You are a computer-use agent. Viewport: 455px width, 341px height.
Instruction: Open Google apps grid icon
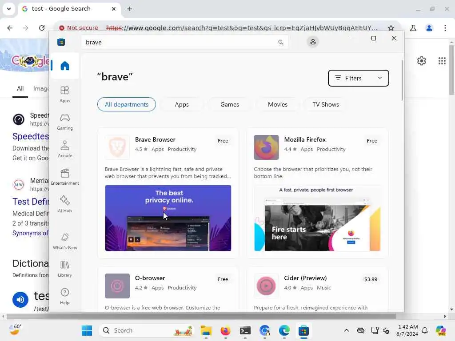coord(442,61)
